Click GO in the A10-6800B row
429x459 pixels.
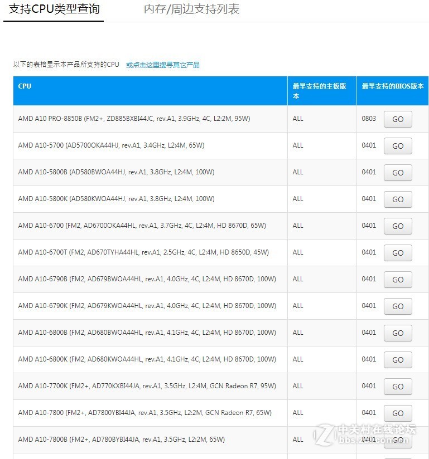[x=398, y=333]
